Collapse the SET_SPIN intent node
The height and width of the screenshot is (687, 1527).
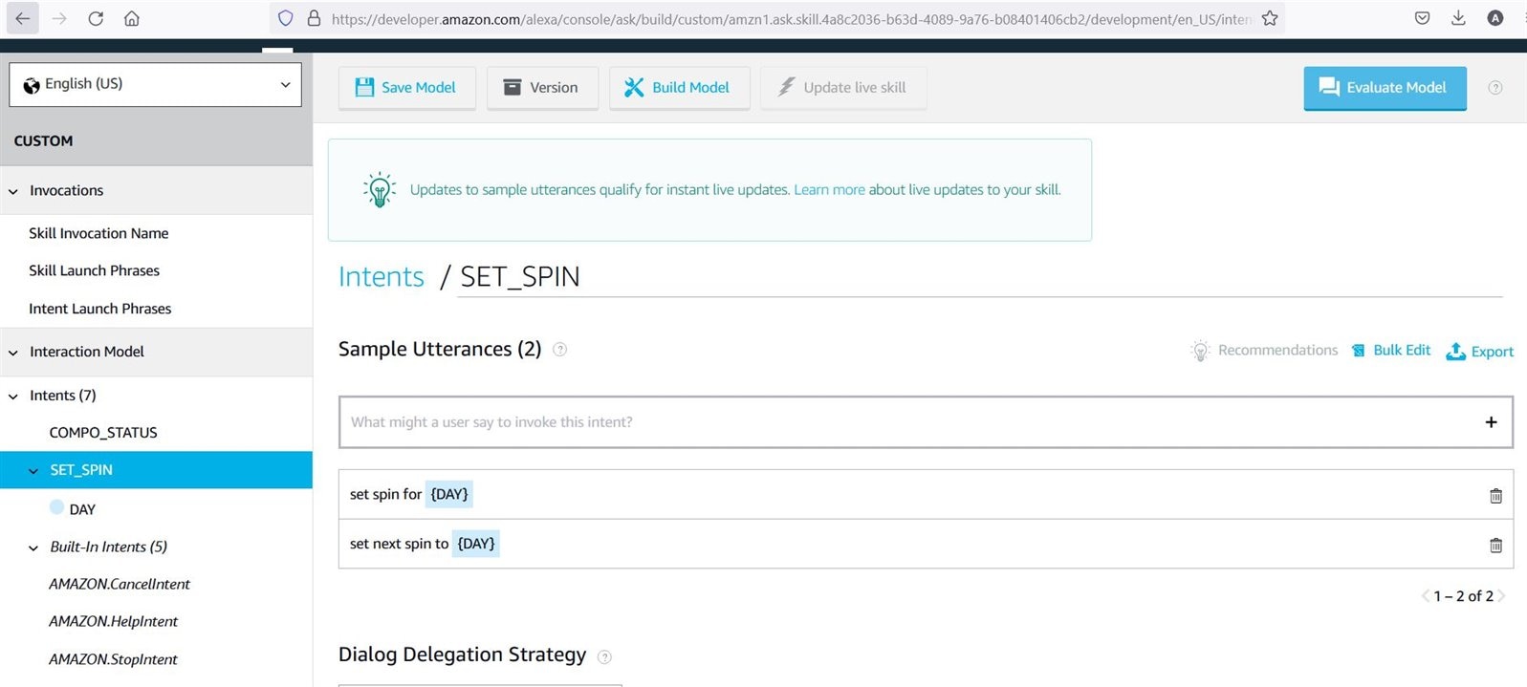pos(33,470)
